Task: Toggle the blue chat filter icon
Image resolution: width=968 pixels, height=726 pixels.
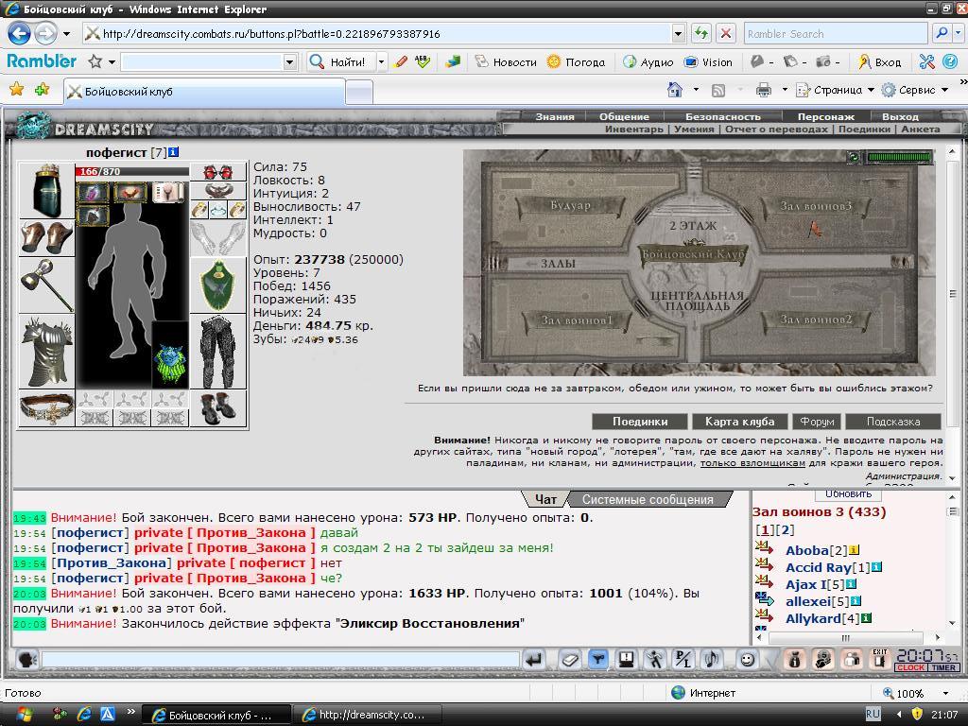Action: 597,660
